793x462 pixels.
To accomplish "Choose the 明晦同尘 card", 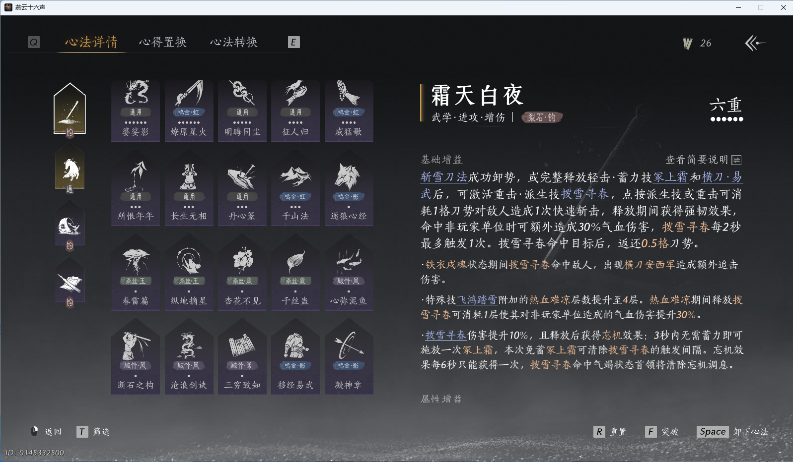I will (242, 111).
